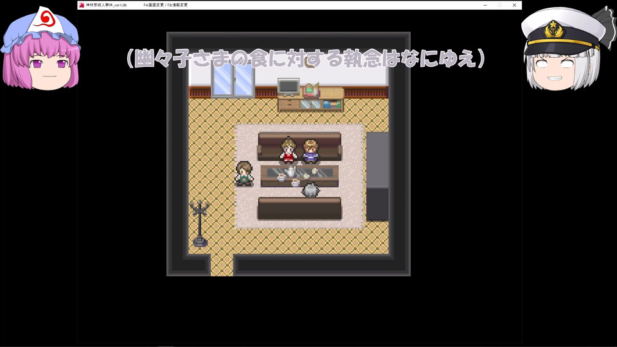617x347 pixels.
Task: Click the green-clothed character beside the table
Action: coord(244,173)
